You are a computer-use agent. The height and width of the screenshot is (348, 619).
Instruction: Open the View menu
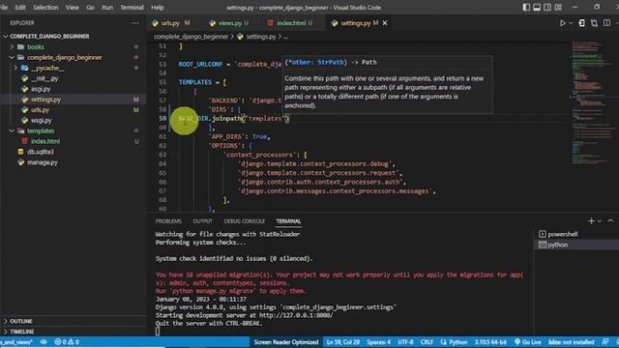pos(72,7)
